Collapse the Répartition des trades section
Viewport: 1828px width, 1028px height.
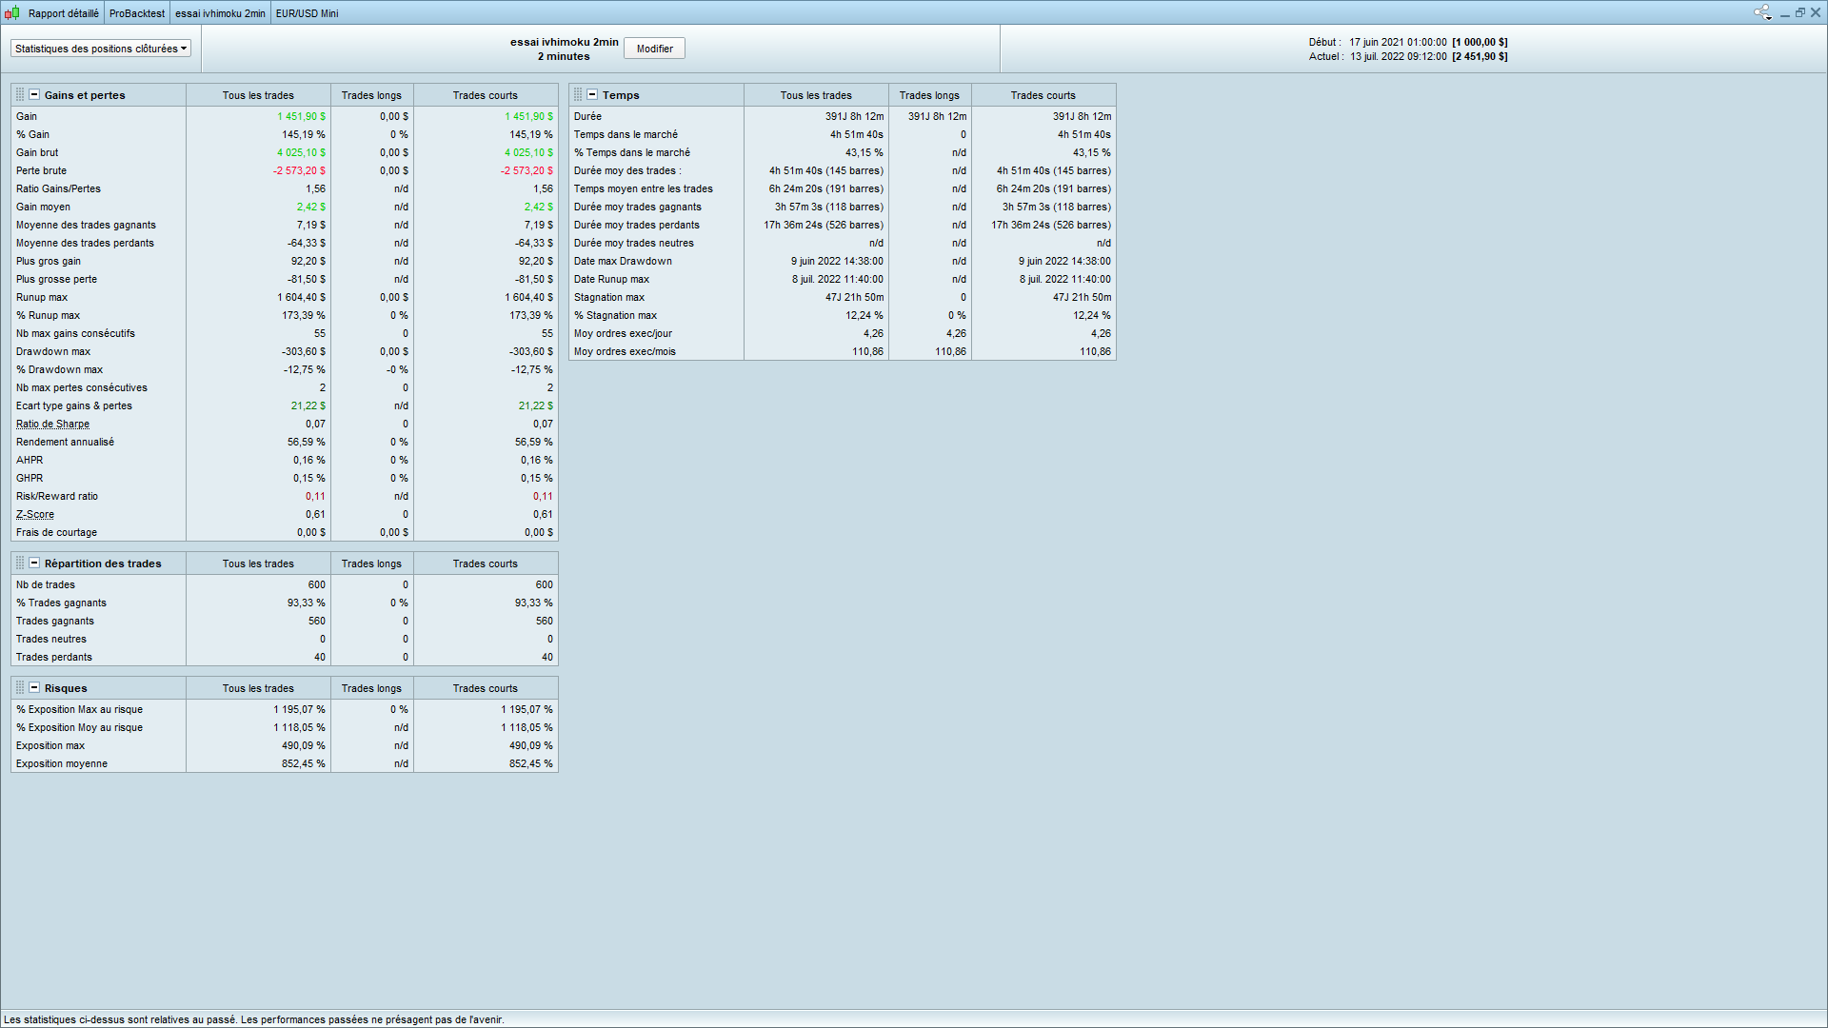coord(34,563)
